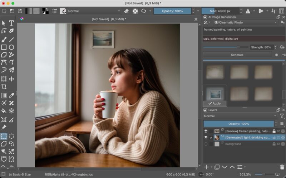Open Layers blending mode Normal dropdown

[x=240, y=116]
